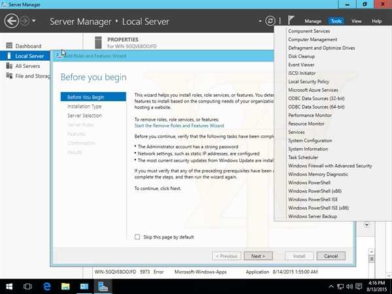
Task: Open File Explorer from taskbar
Action: [65, 286]
